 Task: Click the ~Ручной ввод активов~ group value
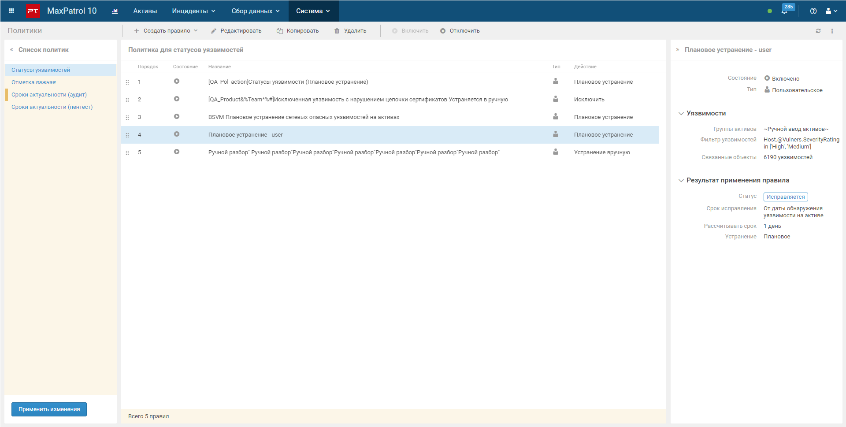click(x=796, y=129)
